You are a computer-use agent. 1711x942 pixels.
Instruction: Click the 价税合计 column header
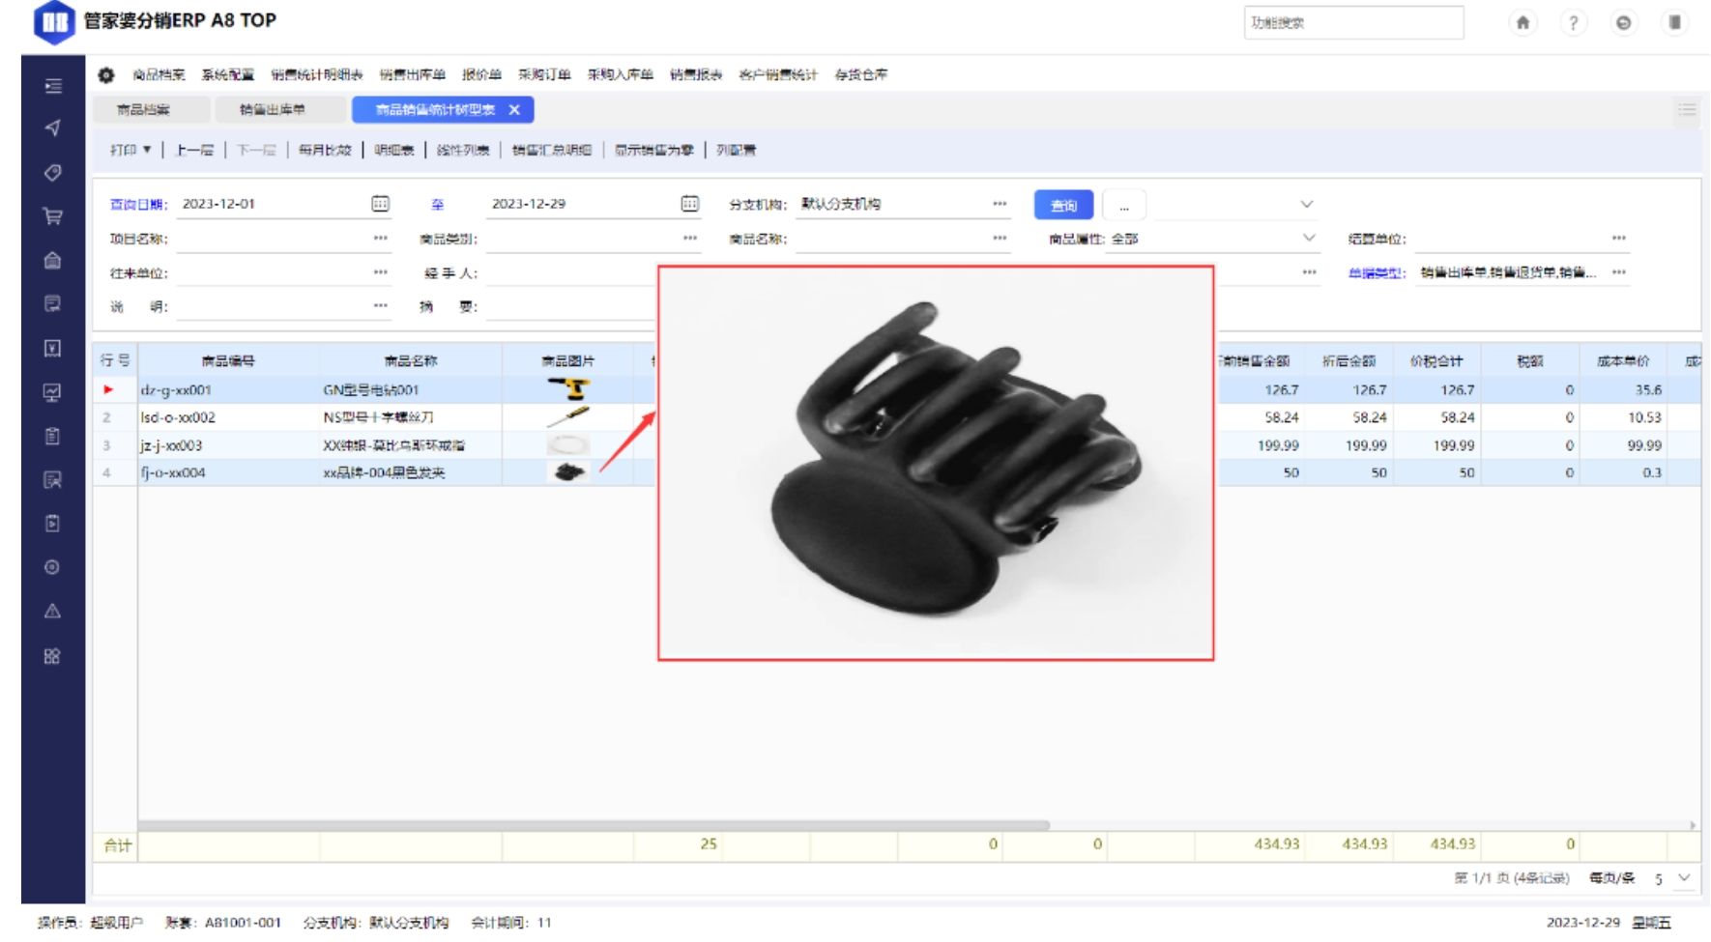point(1436,360)
